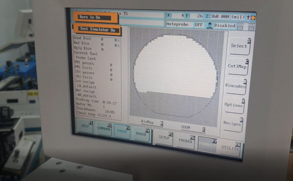Click the Burn In On banner
This screenshot has width=293, height=181.
(x=95, y=18)
